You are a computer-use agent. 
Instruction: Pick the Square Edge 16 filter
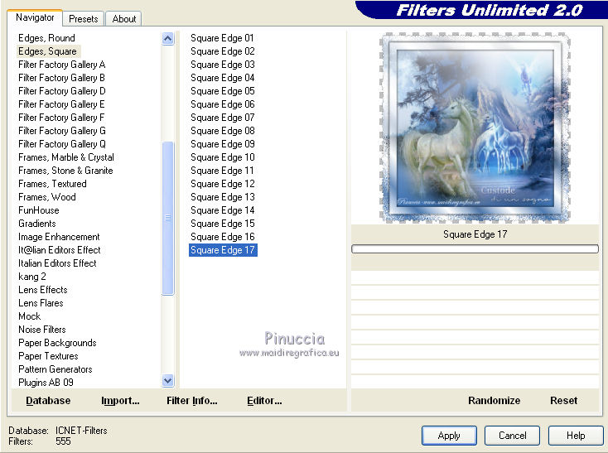pyautogui.click(x=223, y=236)
